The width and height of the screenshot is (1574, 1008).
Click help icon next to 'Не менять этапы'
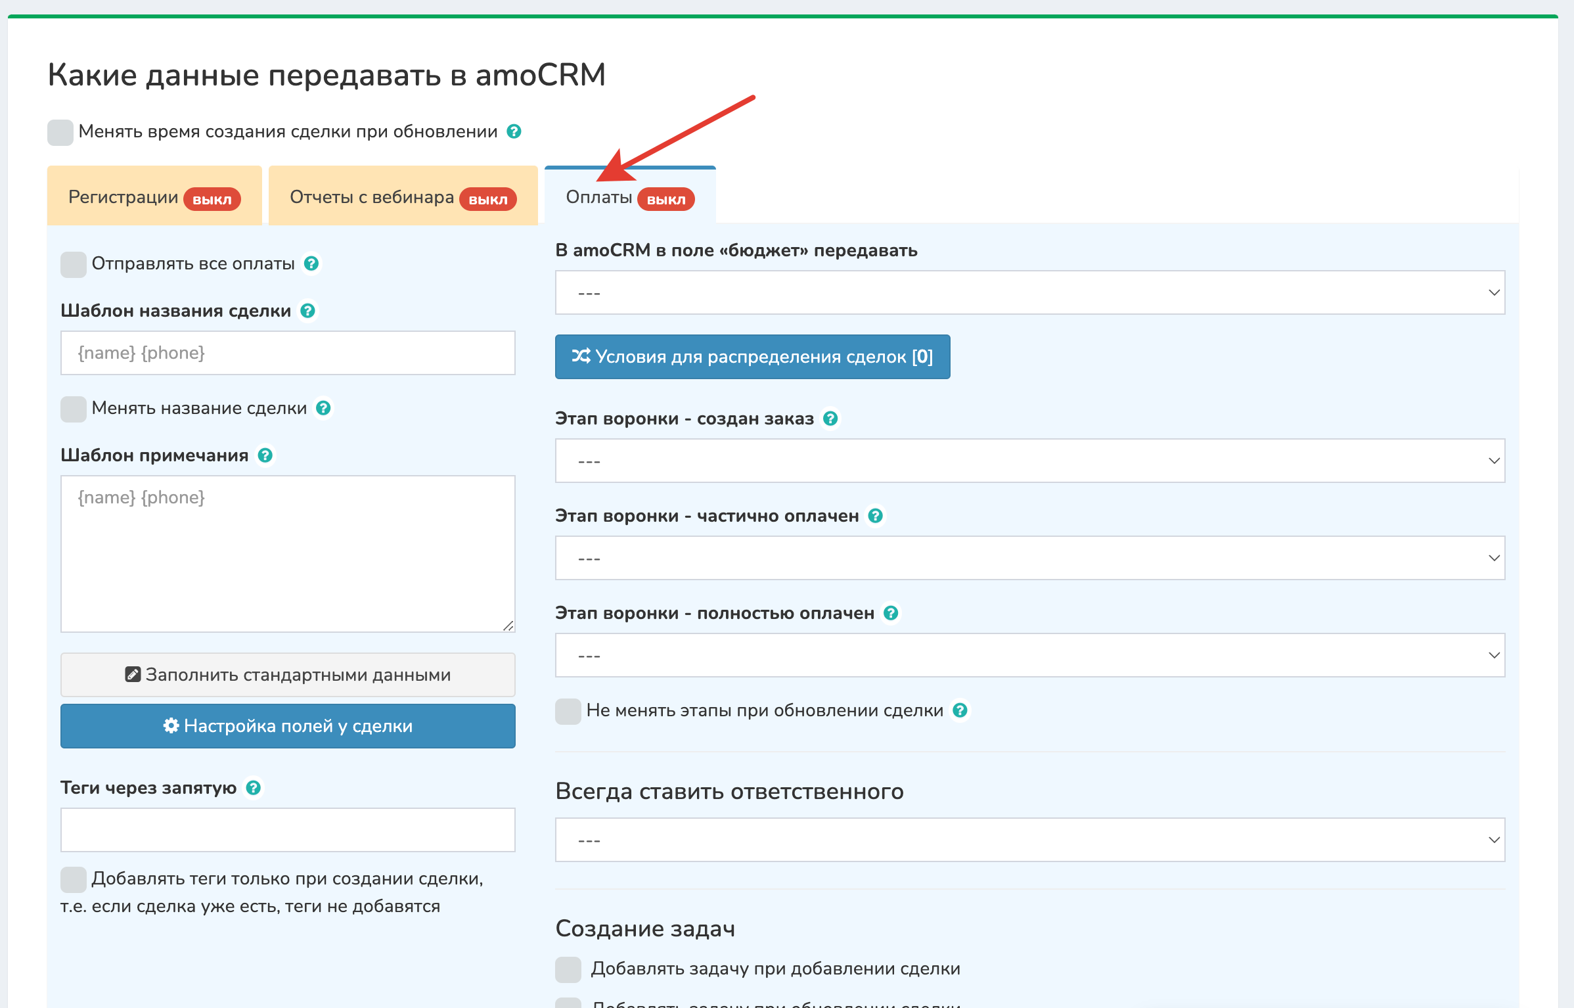click(960, 710)
